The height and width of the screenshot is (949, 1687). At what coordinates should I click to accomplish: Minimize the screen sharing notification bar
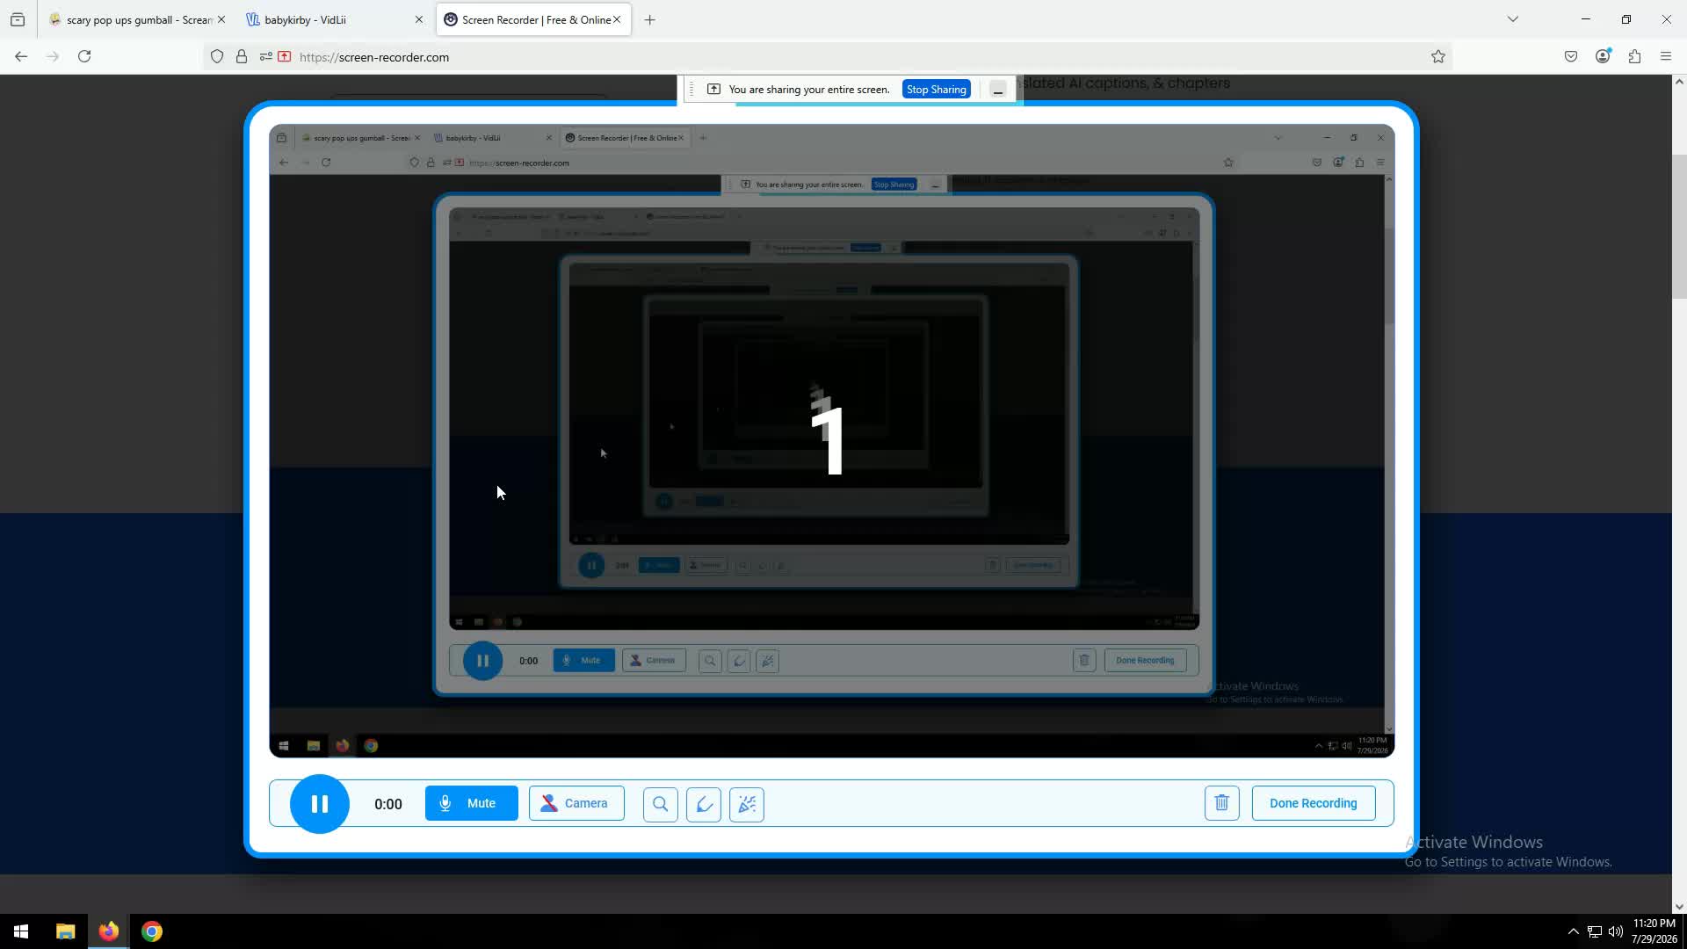pyautogui.click(x=998, y=90)
